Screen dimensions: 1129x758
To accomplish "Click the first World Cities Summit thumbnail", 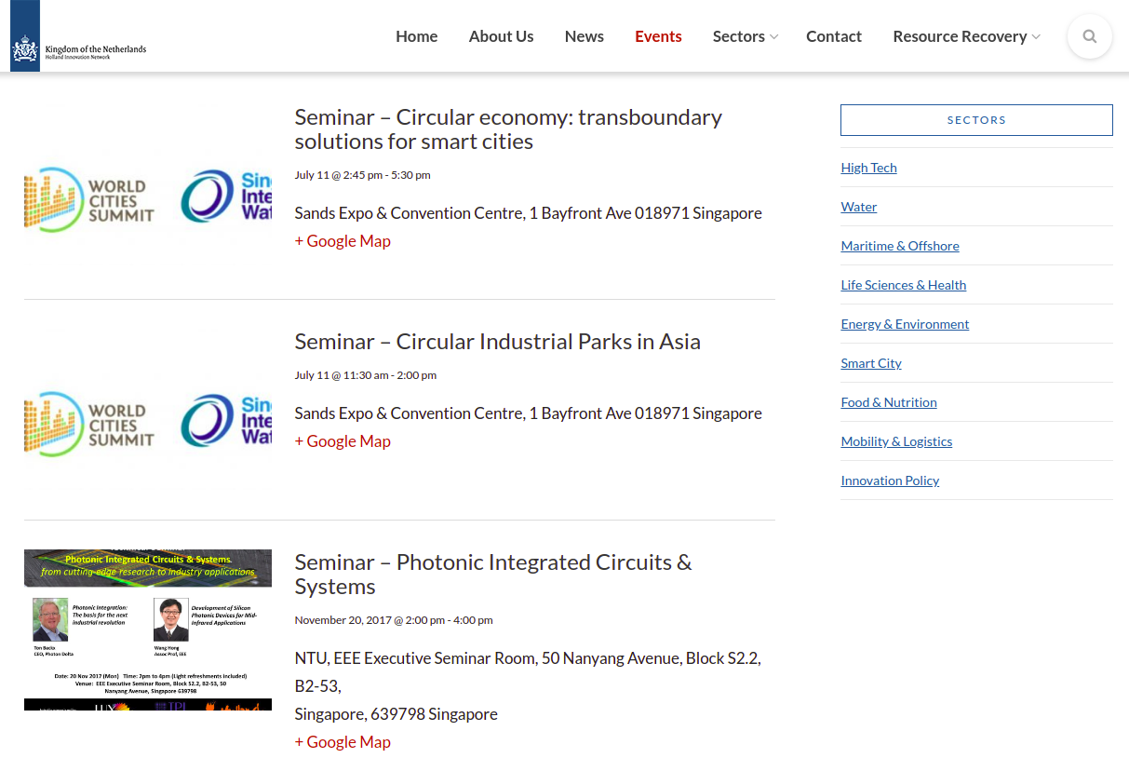I will pyautogui.click(x=148, y=200).
